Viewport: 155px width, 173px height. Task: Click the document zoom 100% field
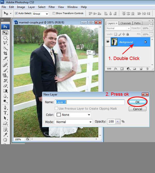pos(19,139)
